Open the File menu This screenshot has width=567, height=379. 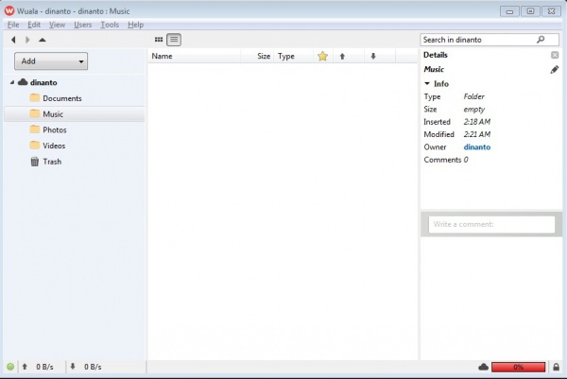13,25
